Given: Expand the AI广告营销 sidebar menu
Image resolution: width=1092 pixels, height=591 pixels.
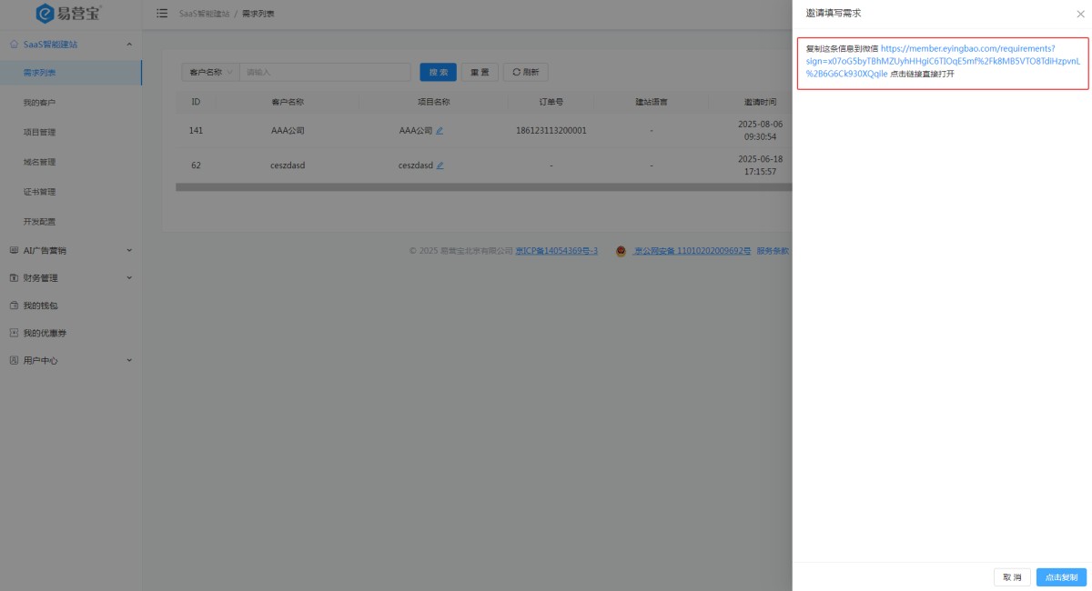Looking at the screenshot, I should tap(70, 250).
